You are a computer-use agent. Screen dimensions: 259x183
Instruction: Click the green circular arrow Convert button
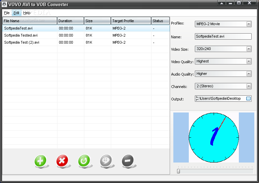coord(84,161)
